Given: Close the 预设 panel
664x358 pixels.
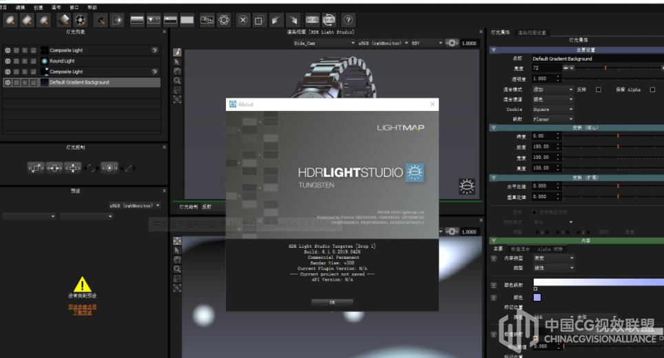Looking at the screenshot, I should (165, 191).
